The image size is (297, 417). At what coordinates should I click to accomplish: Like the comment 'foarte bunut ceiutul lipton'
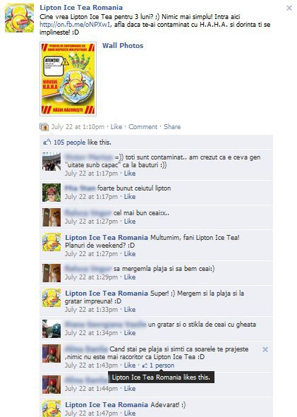point(130,197)
